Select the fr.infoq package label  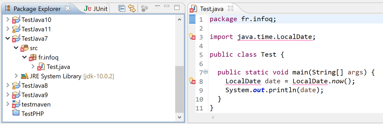pos(48,58)
